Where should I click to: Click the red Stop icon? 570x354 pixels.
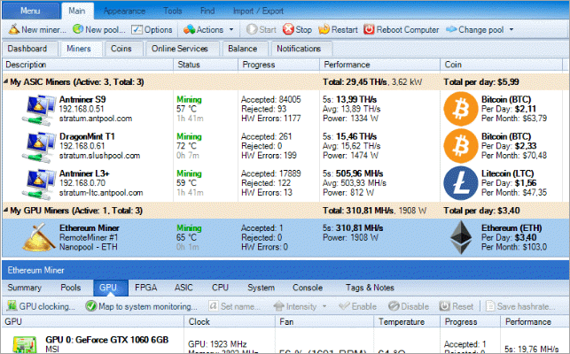288,29
